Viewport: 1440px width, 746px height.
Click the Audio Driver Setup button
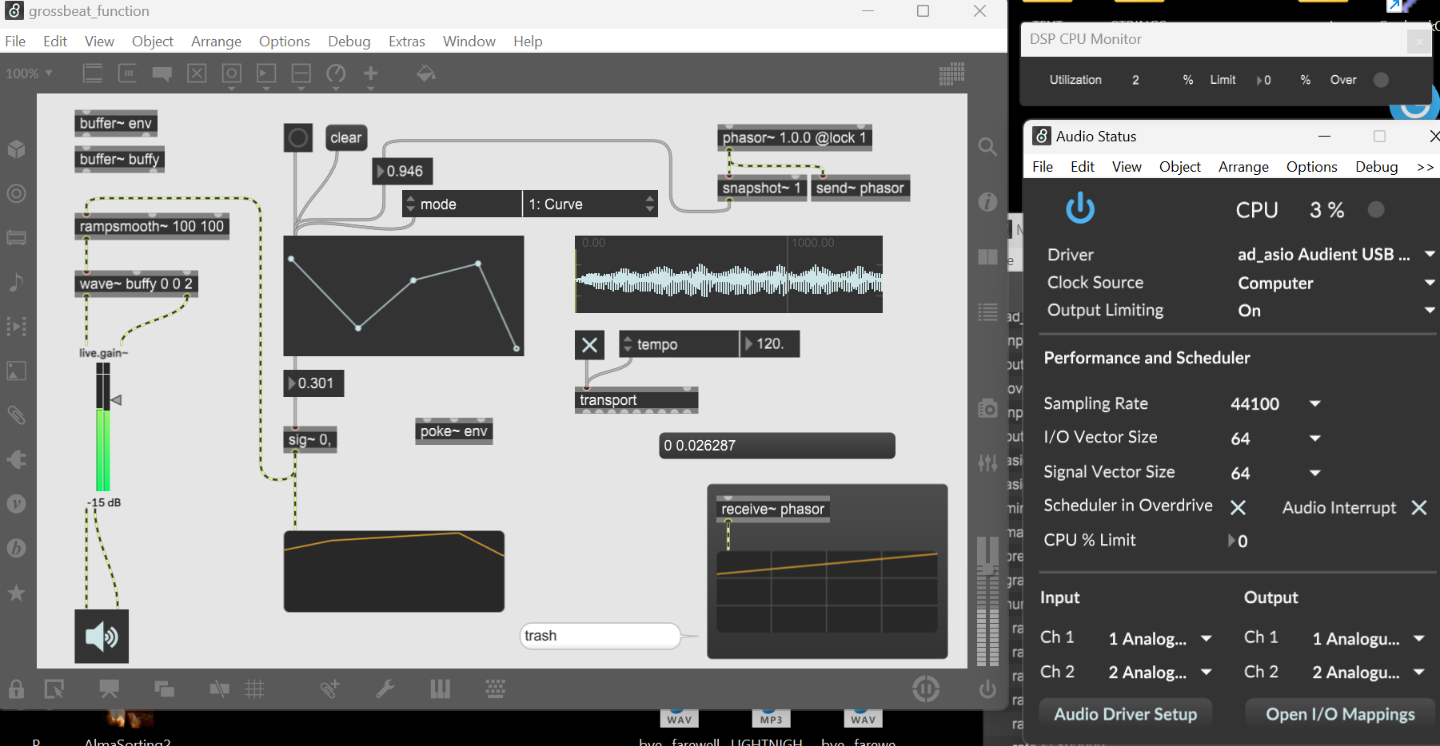click(1125, 714)
